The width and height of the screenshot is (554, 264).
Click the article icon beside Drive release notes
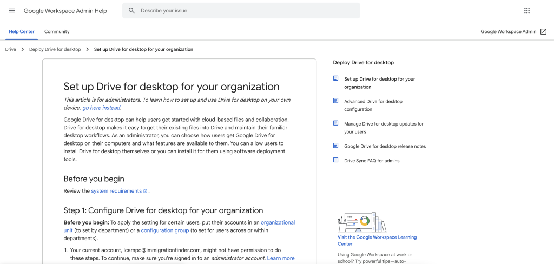336,146
